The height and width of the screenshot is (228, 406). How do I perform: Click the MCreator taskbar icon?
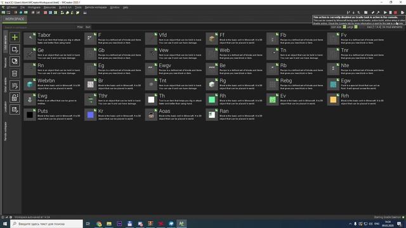(x=181, y=224)
